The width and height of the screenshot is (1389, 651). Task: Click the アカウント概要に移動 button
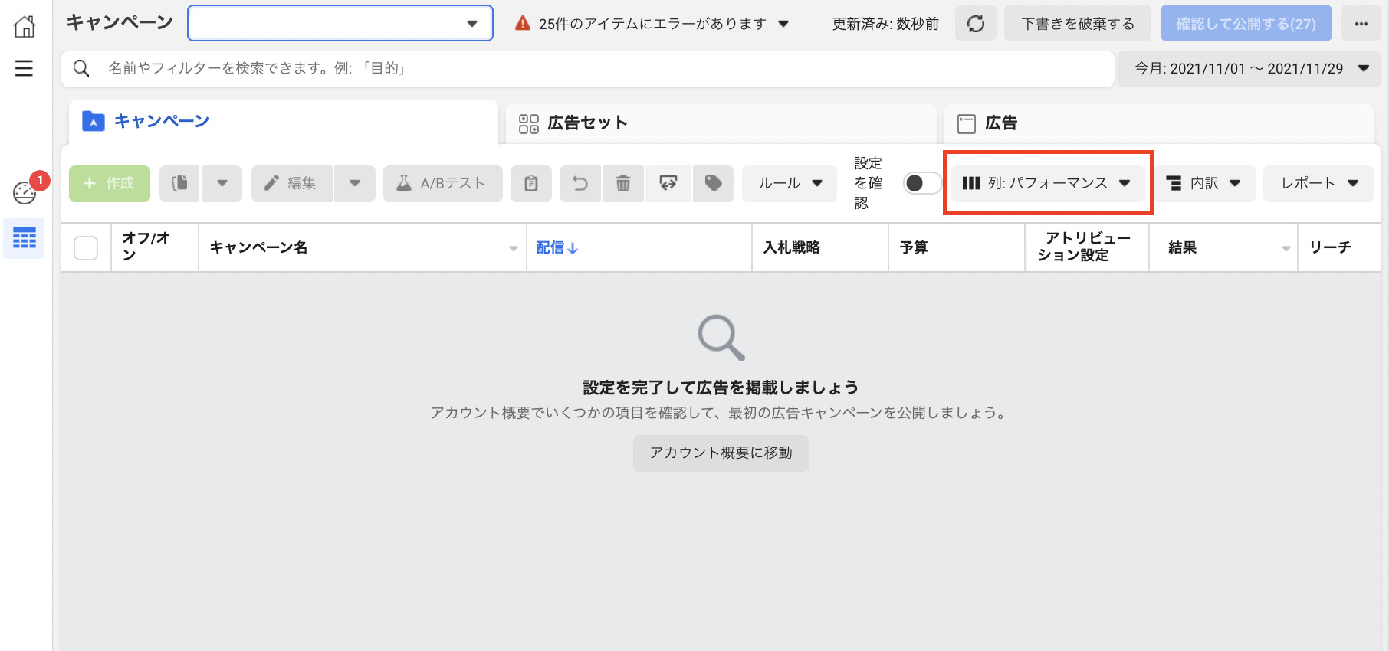[x=721, y=453]
